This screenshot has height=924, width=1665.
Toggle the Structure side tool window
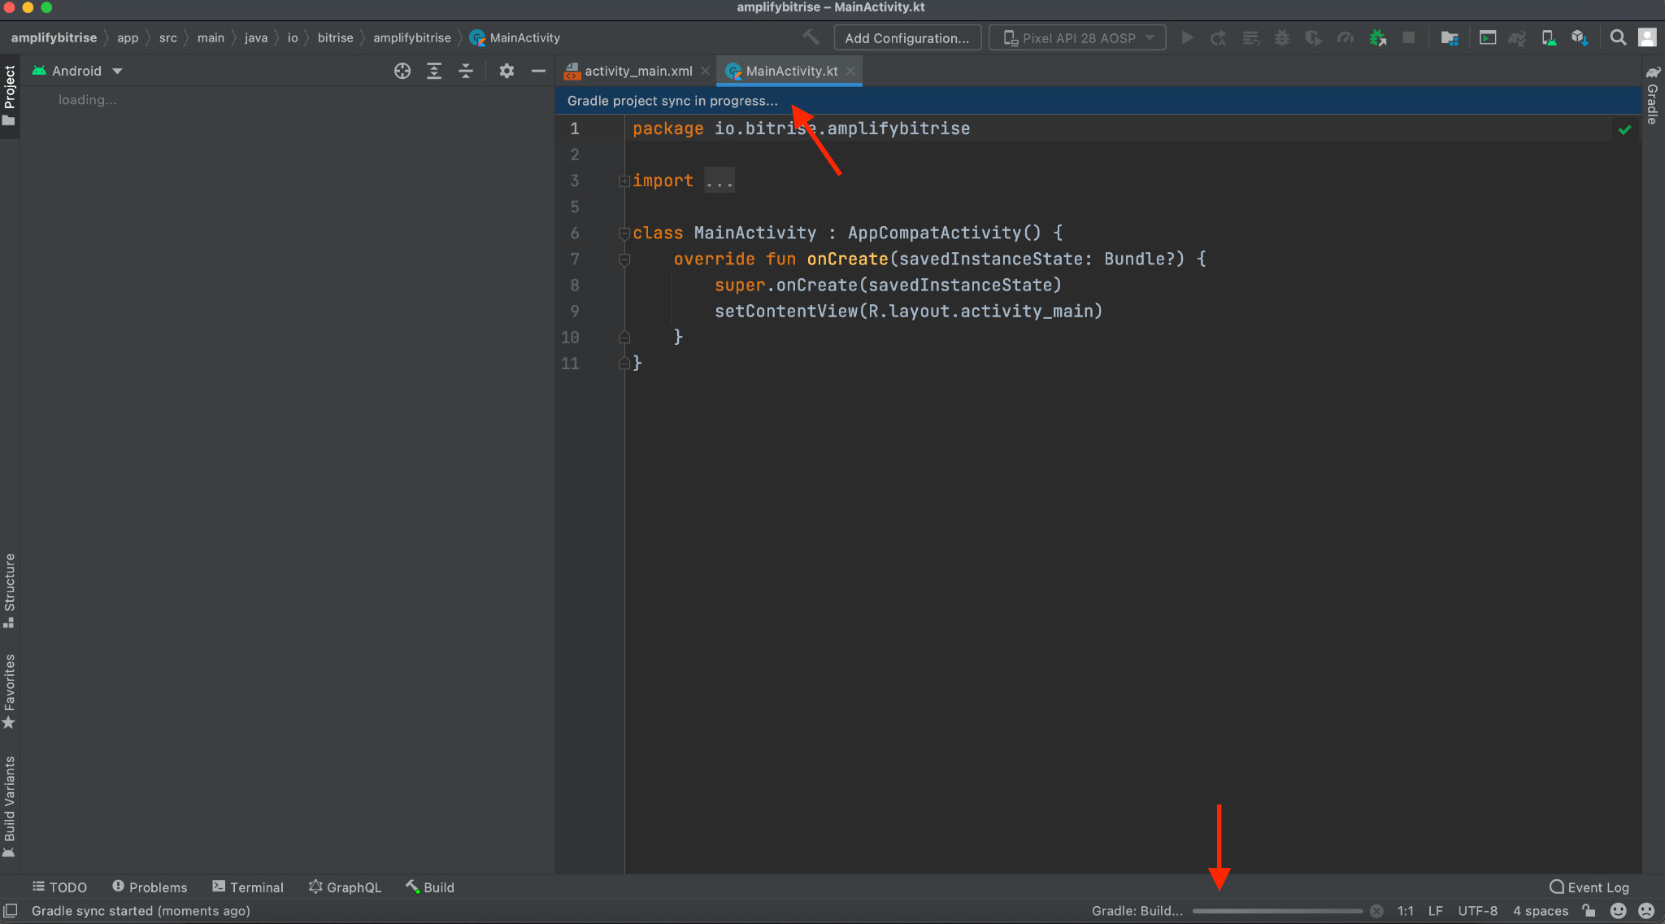pos(10,591)
